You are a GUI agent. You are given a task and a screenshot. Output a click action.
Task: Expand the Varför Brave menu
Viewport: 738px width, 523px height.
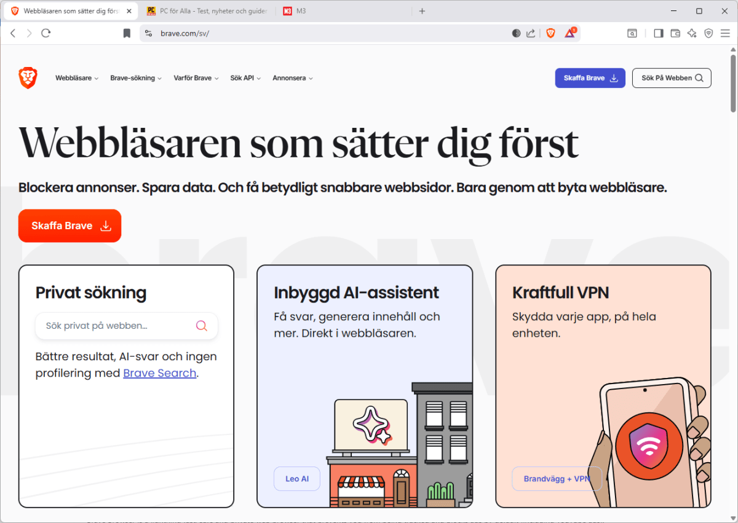pos(196,78)
